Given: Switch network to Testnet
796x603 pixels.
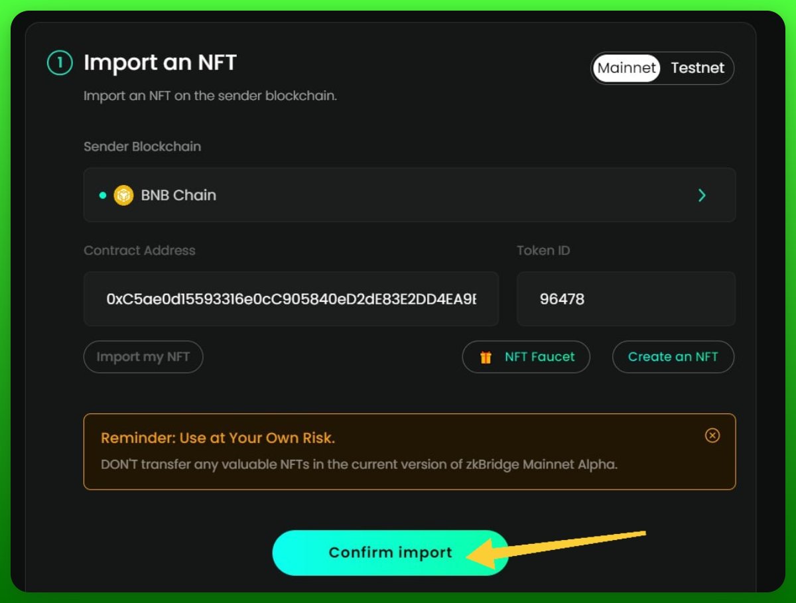Looking at the screenshot, I should 697,68.
